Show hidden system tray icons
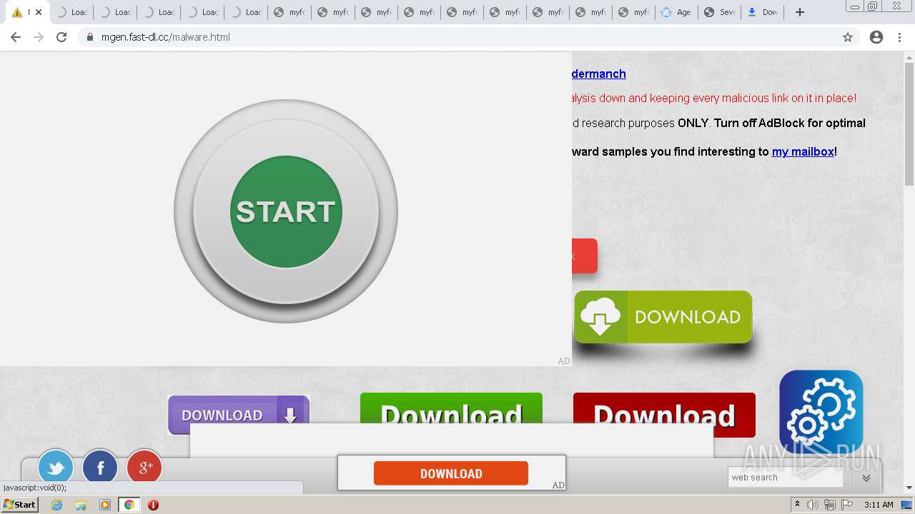Image resolution: width=915 pixels, height=514 pixels. click(x=797, y=504)
